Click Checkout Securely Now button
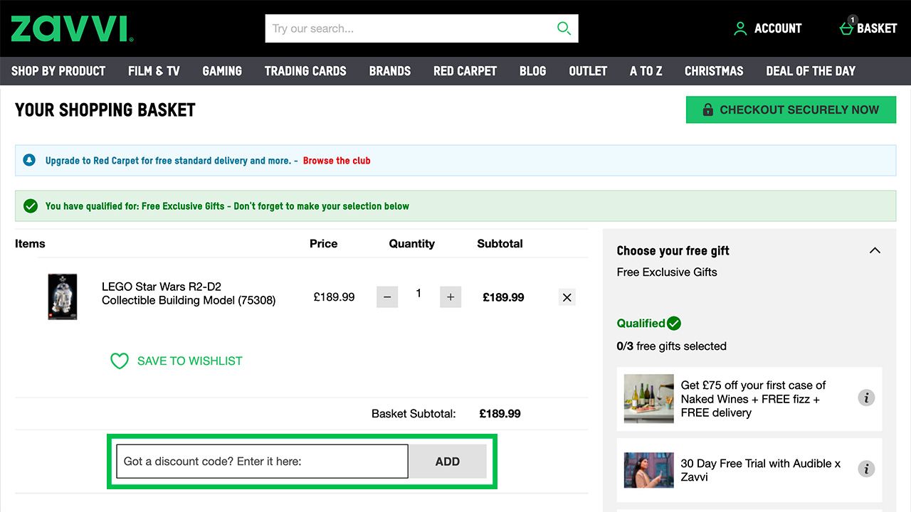The height and width of the screenshot is (512, 911). coord(791,110)
